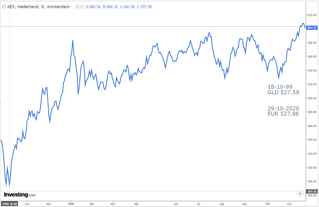The width and height of the screenshot is (319, 207).
Task: Click the nov label right of Okt
Action: point(289,204)
